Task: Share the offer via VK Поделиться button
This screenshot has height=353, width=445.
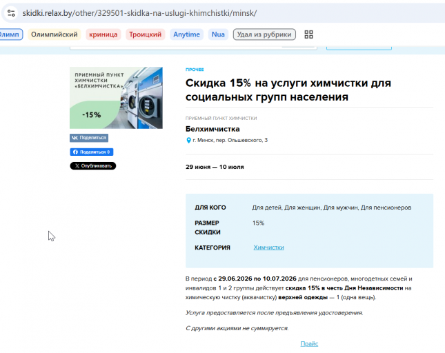Action: [x=89, y=138]
